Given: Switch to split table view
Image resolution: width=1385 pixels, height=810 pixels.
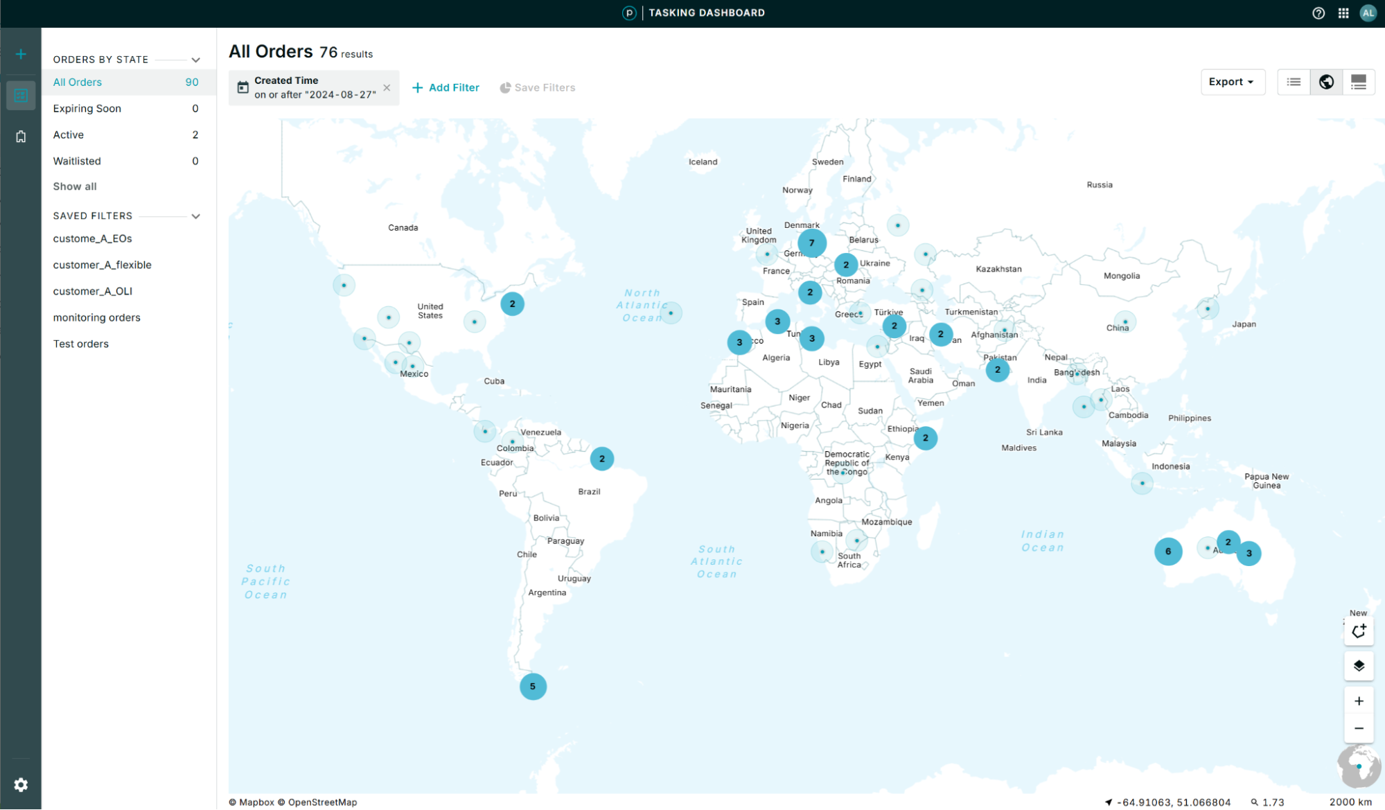Looking at the screenshot, I should [1359, 82].
